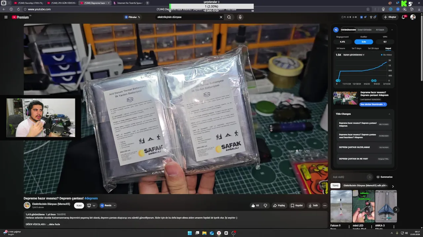
Task: Select the 1st 28 days range
Action: pos(373,48)
